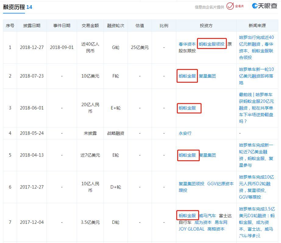Open news link 哈罗单车完成3.5亿美元D1轮融资
Image resolution: width=281 pixels, height=243 pixels.
[257, 222]
